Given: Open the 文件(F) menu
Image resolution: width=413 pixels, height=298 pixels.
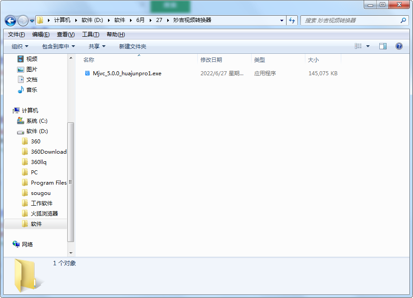Looking at the screenshot, I should tap(16, 35).
